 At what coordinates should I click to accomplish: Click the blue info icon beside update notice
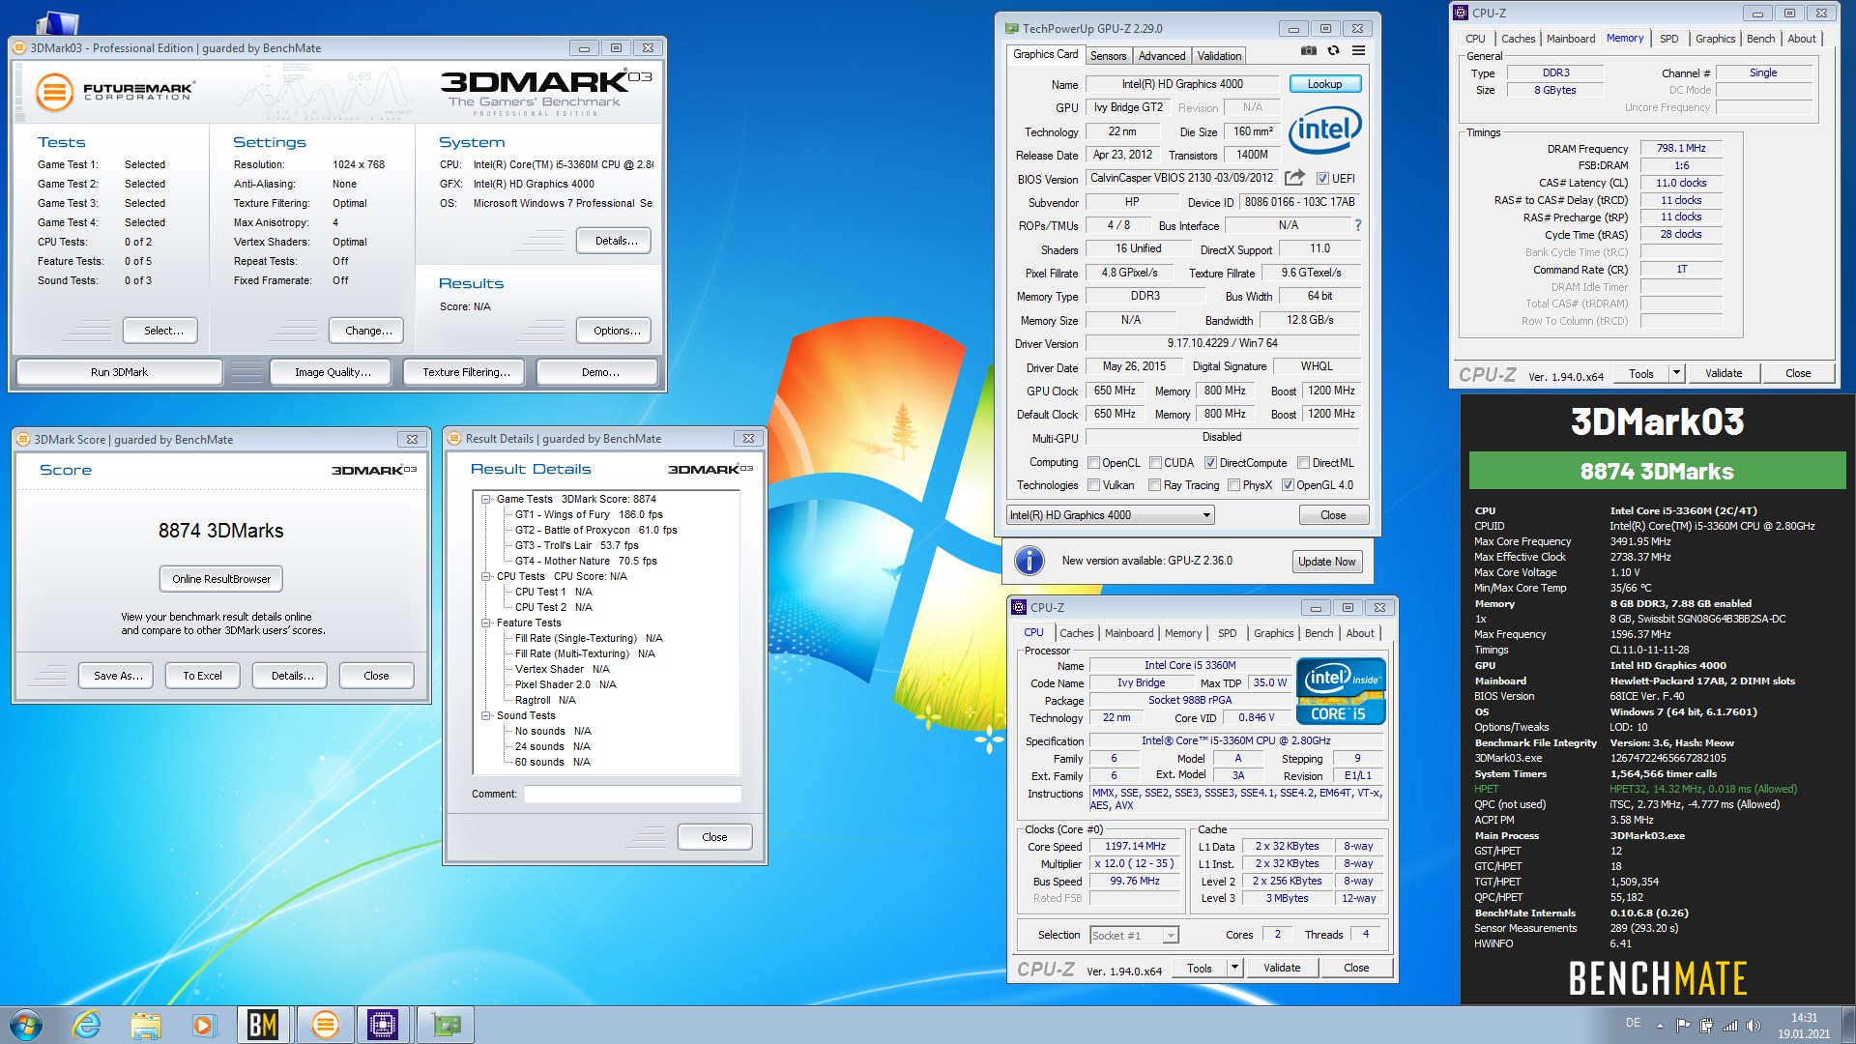1029,561
